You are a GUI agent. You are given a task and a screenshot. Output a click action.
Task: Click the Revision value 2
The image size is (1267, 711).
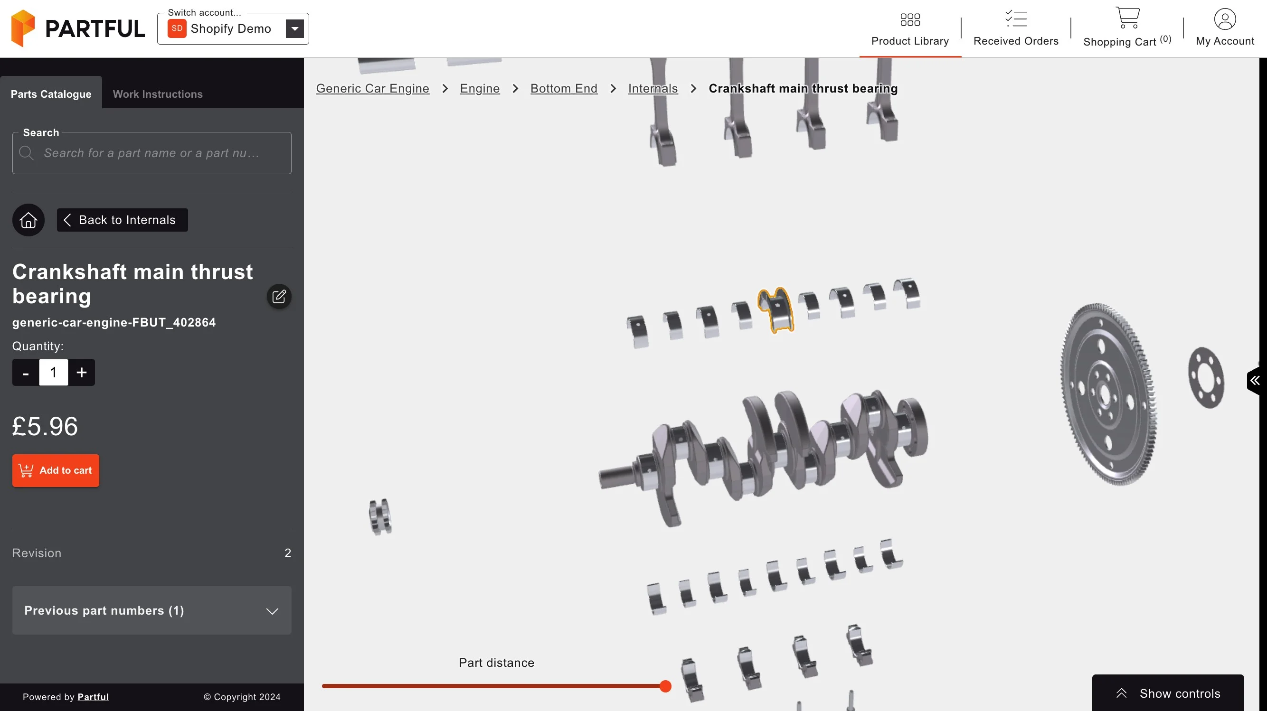point(288,553)
